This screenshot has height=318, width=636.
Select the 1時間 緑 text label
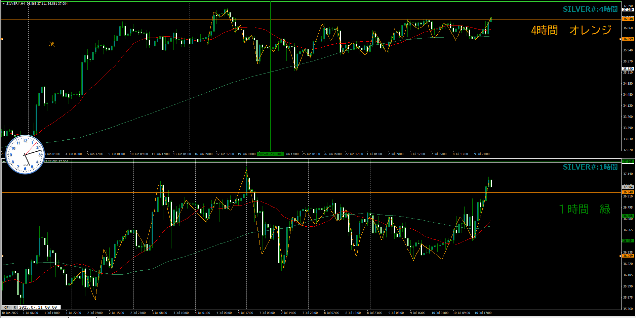pyautogui.click(x=585, y=209)
